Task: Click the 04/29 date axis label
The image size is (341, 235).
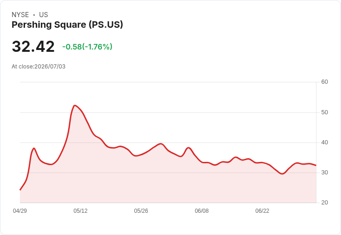Action: [x=20, y=211]
